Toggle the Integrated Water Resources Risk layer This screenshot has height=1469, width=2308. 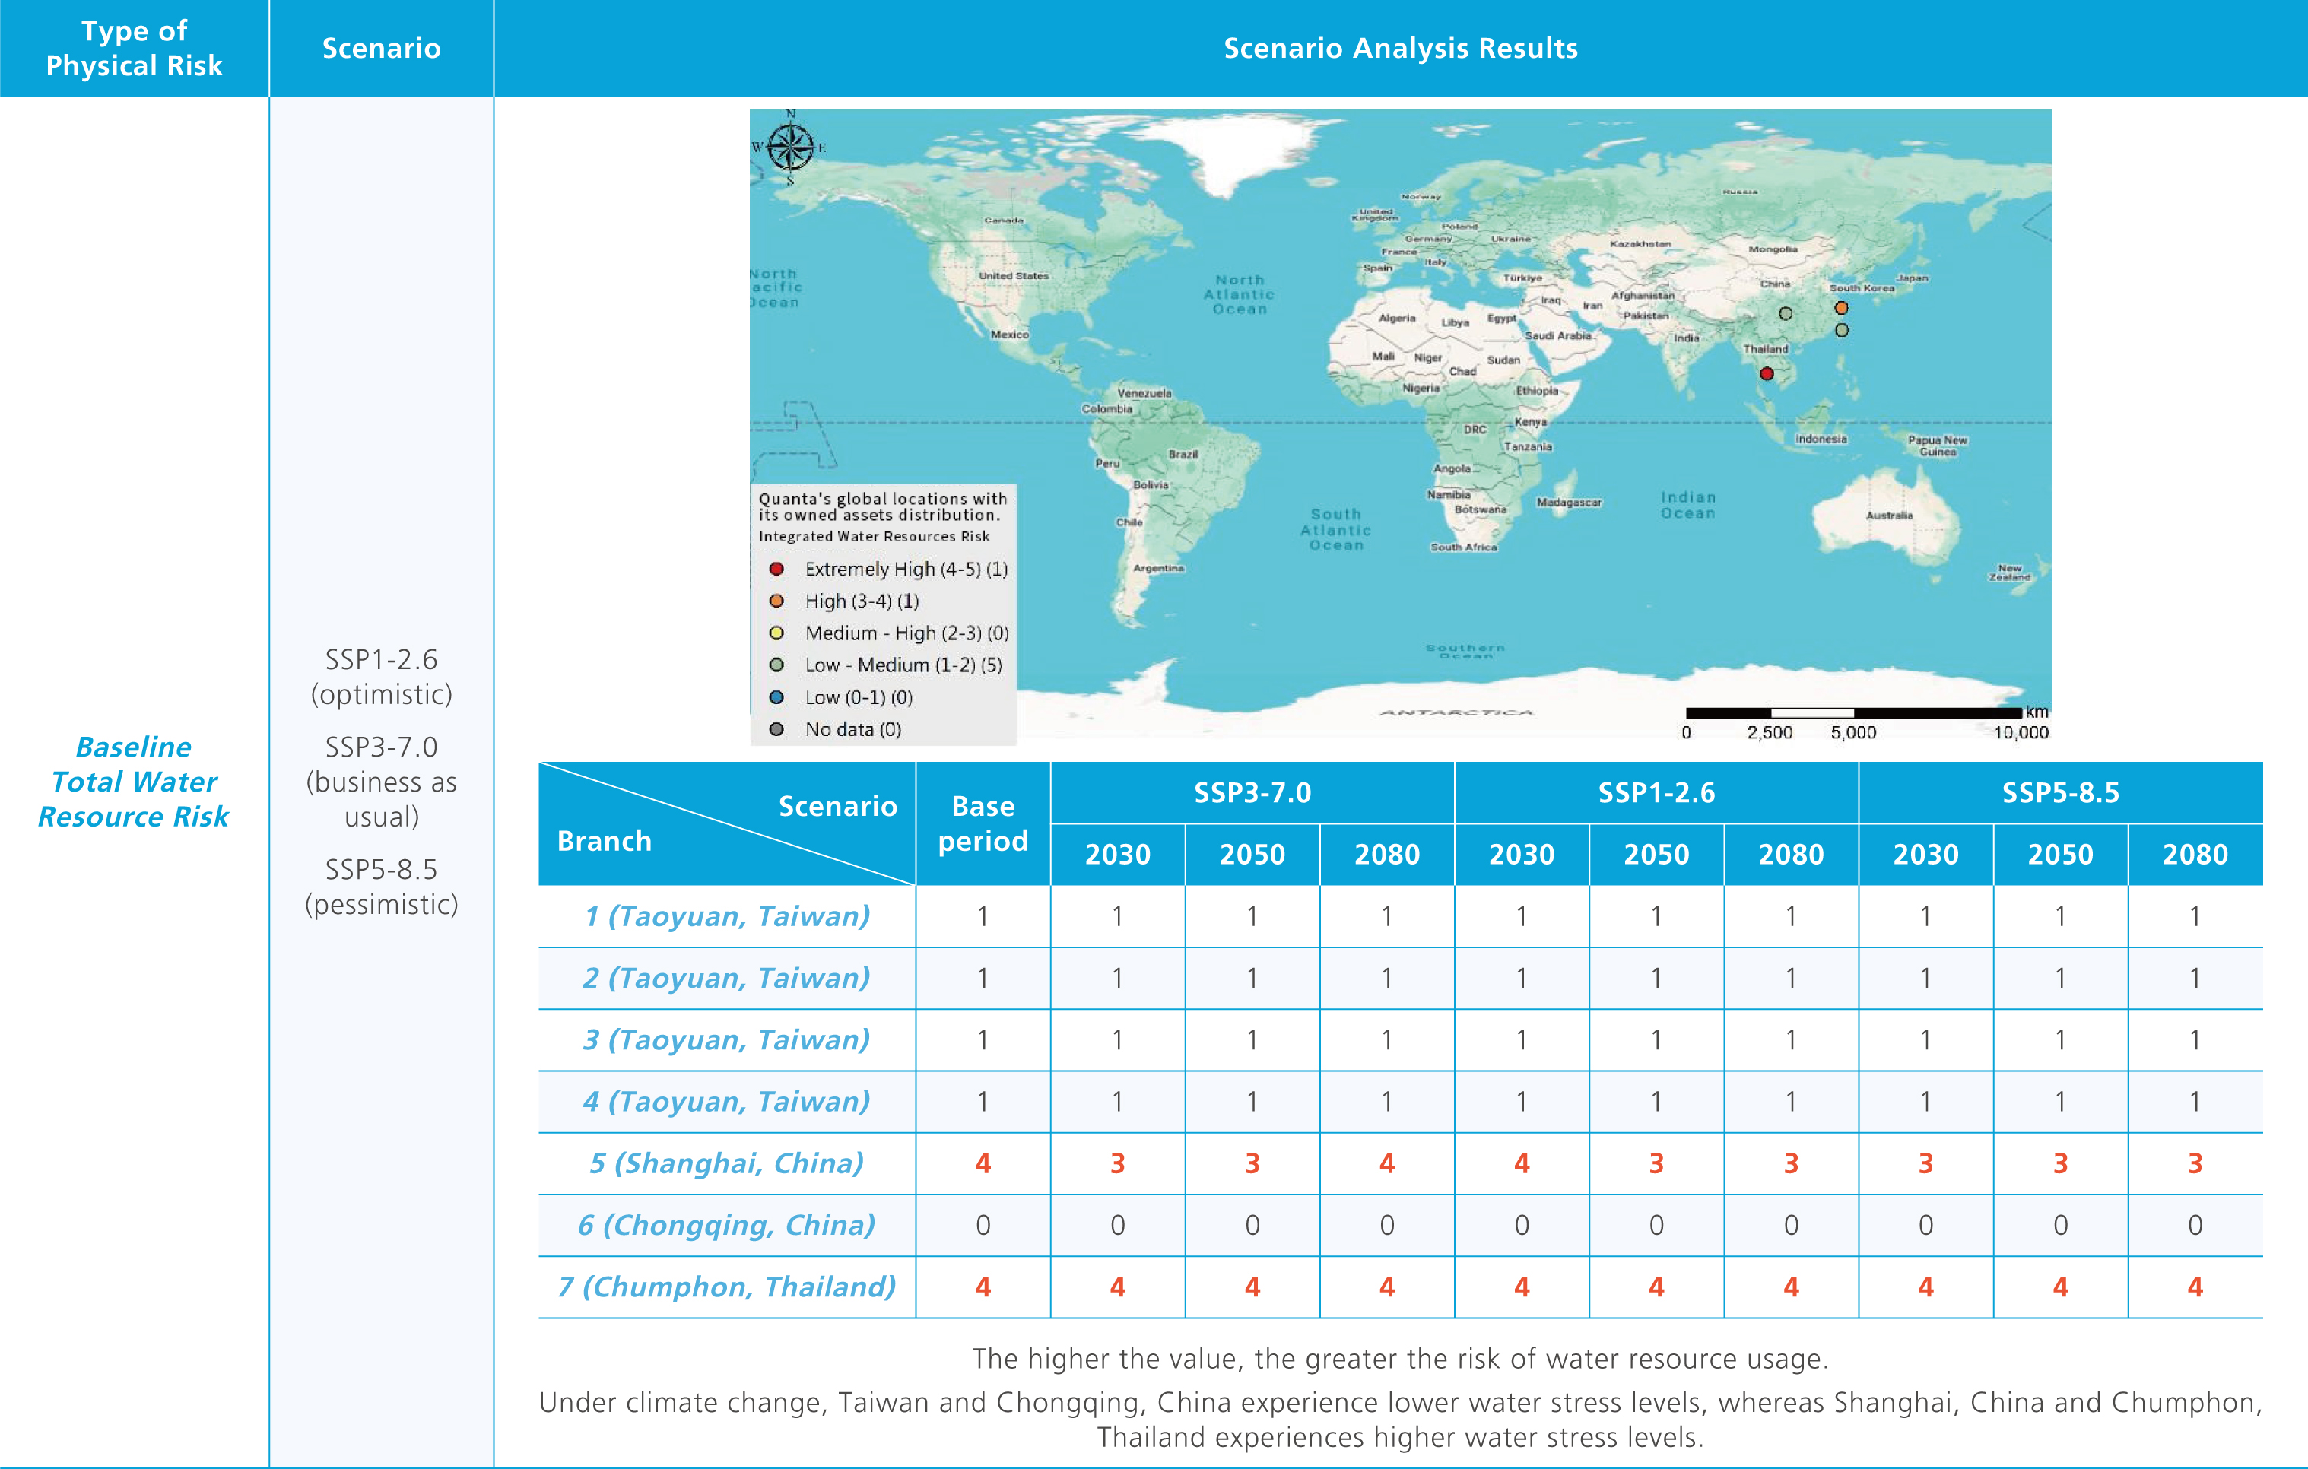click(876, 537)
